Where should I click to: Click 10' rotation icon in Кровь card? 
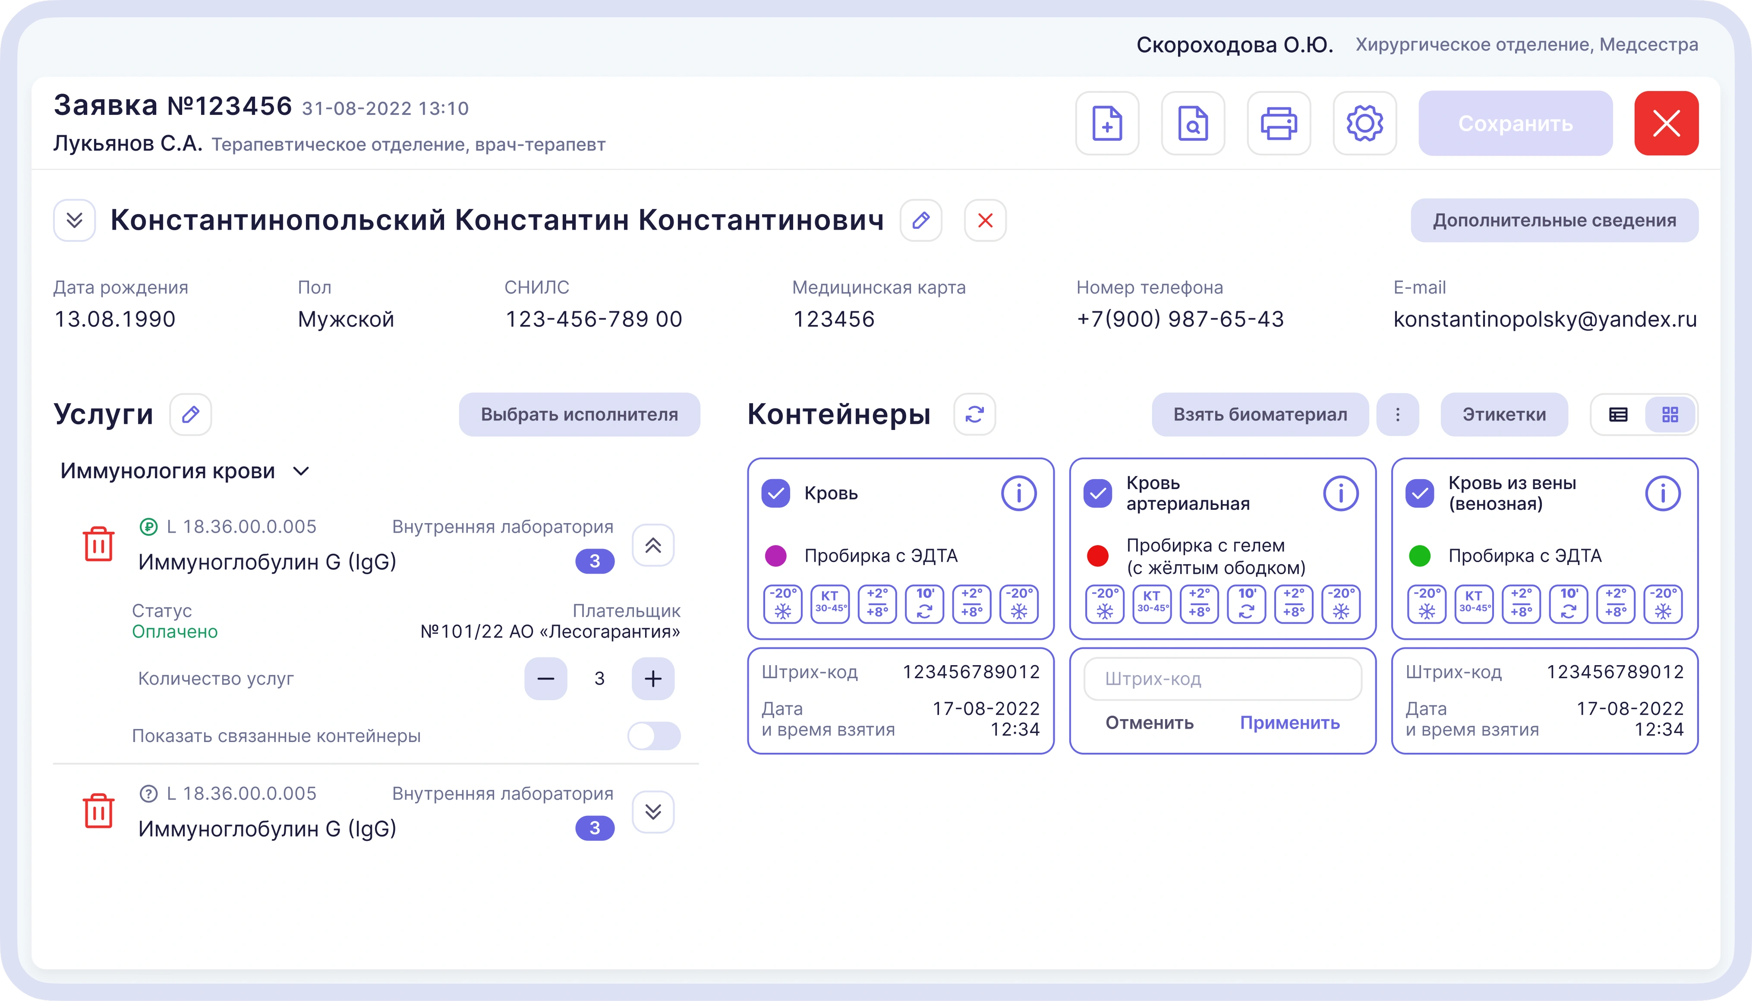(x=924, y=603)
